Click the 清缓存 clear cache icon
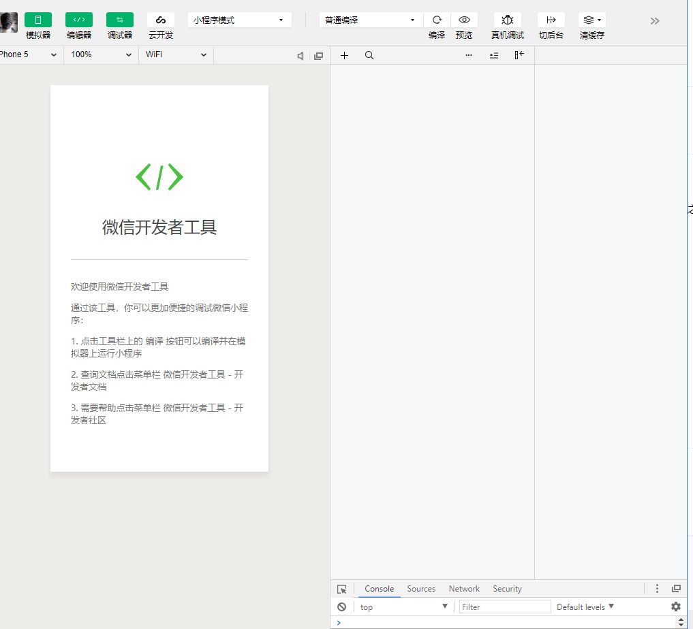 coord(591,20)
